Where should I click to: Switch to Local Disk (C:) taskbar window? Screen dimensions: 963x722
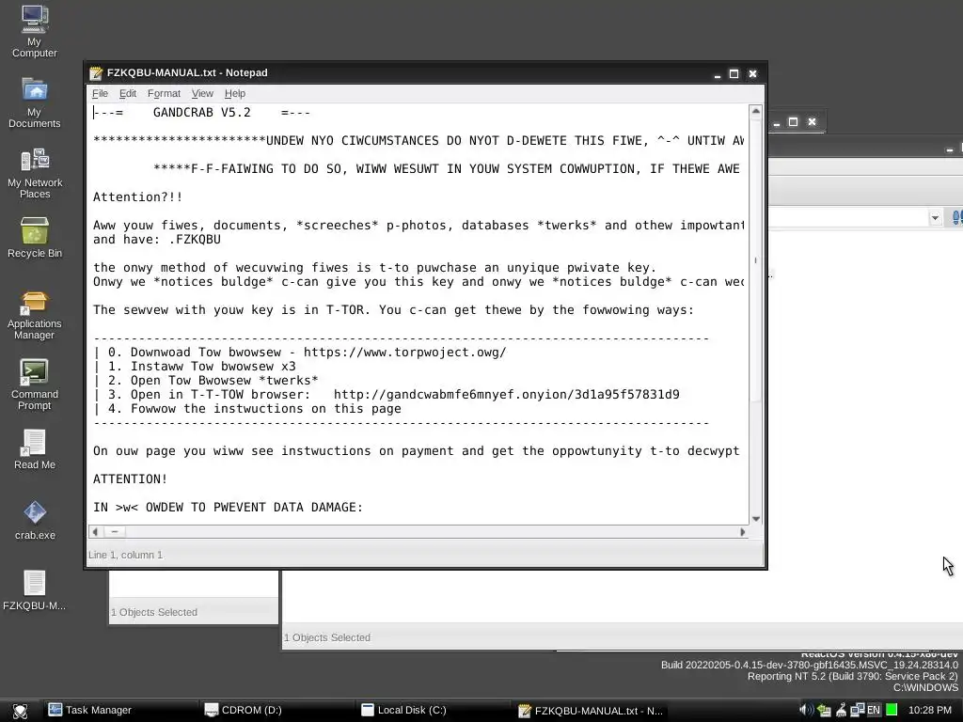tap(433, 711)
